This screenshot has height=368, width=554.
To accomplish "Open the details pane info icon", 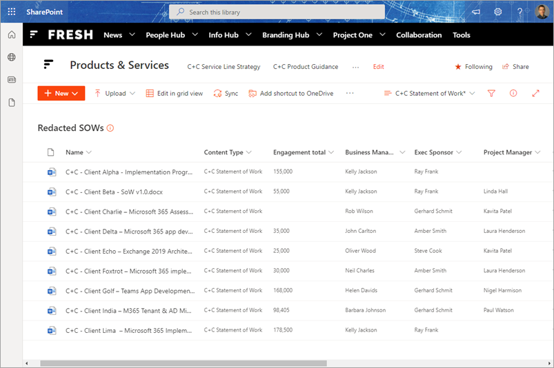I will click(x=513, y=93).
